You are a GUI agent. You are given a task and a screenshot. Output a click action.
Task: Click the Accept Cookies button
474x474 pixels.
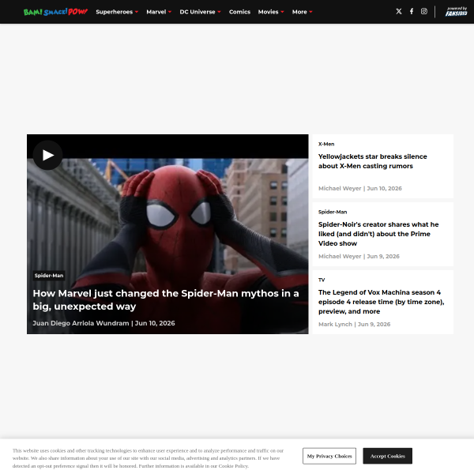(x=387, y=456)
